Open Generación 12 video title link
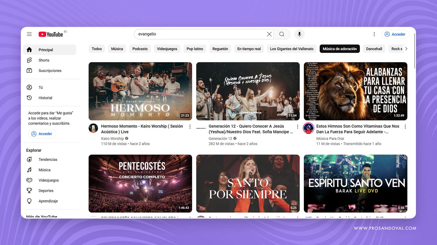This screenshot has width=437, height=245. [251, 129]
